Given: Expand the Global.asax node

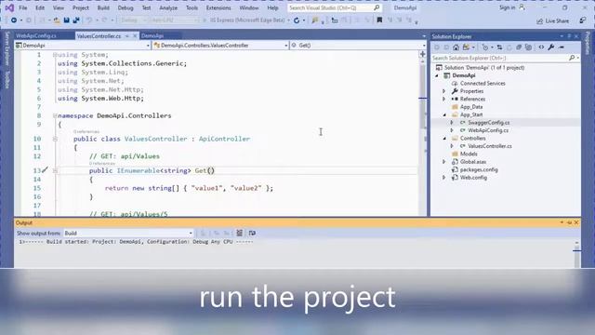Looking at the screenshot, I should pyautogui.click(x=444, y=162).
